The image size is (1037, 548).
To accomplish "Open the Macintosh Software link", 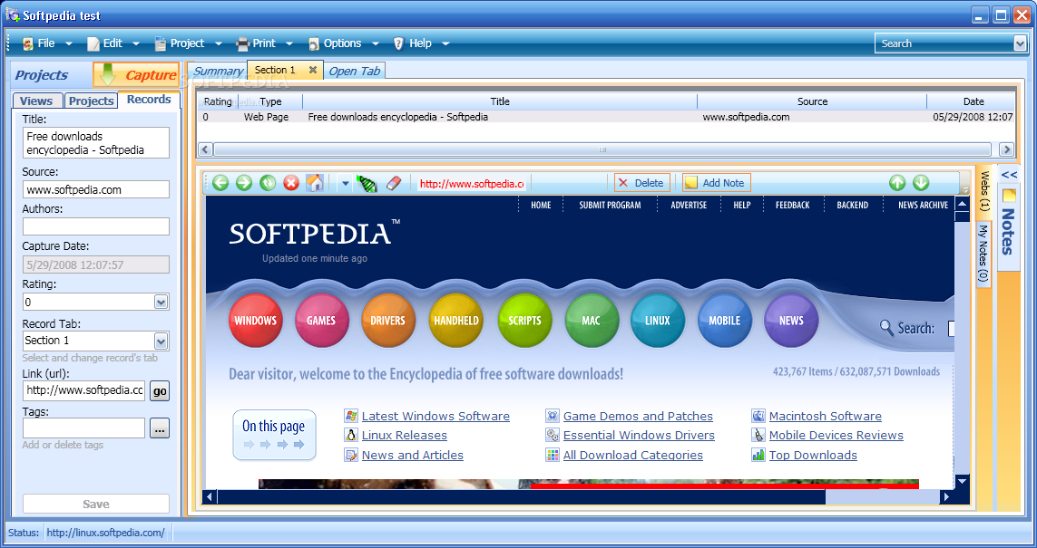I will [x=826, y=416].
